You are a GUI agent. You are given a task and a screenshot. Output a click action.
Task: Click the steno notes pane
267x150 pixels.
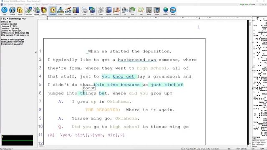click(259, 77)
